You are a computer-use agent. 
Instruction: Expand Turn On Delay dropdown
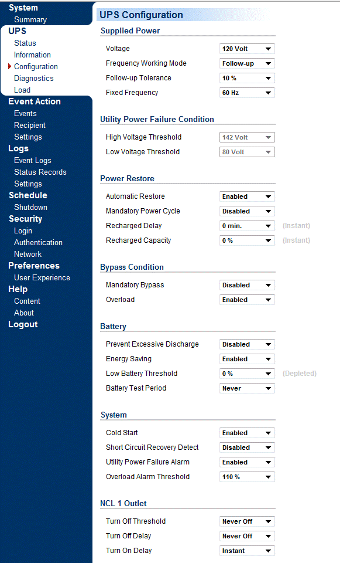247,551
